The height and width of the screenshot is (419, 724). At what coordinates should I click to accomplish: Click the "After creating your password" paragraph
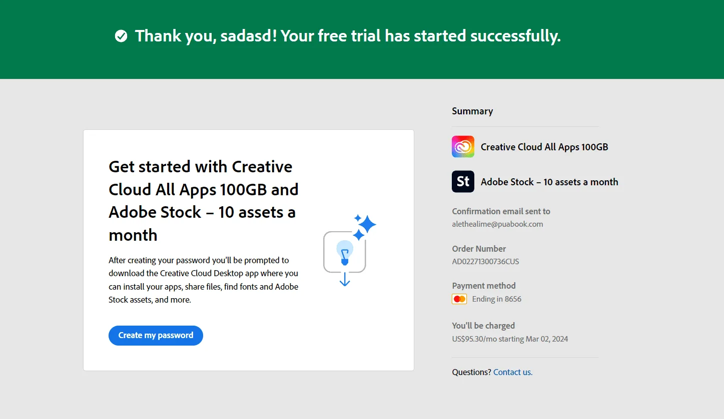(204, 280)
